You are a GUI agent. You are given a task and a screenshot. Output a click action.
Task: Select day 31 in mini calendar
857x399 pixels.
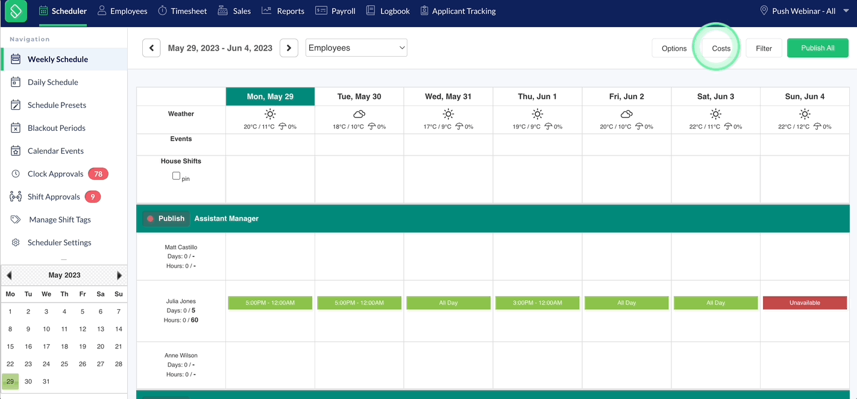[x=46, y=382]
